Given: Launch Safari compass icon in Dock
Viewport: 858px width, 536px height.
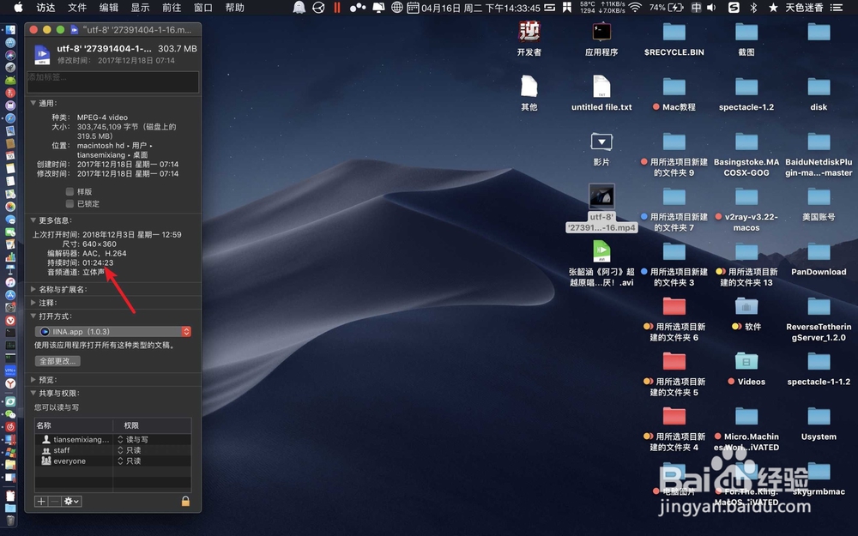Looking at the screenshot, I should coord(10,118).
